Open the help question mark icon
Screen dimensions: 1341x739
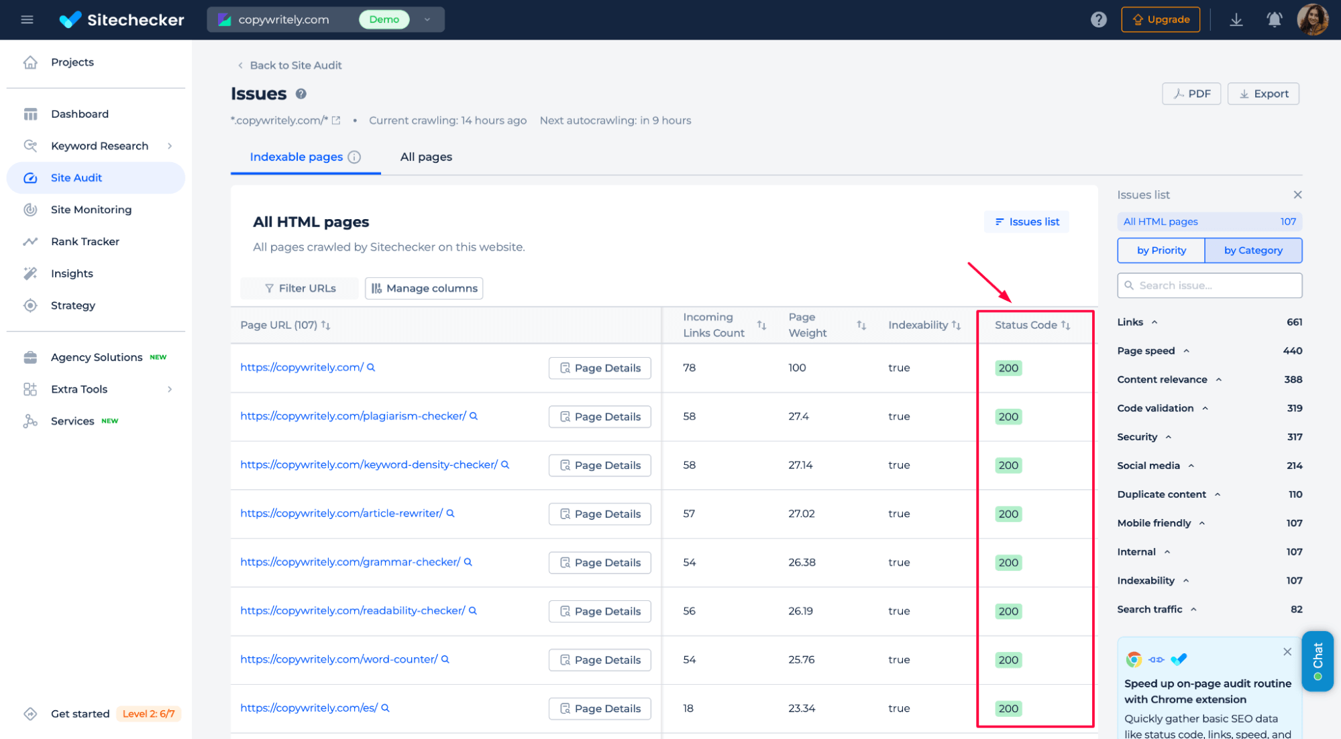[x=1098, y=19]
